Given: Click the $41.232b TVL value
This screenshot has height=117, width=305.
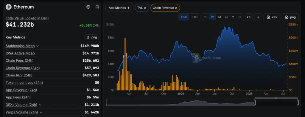Looking at the screenshot, I should (20, 25).
